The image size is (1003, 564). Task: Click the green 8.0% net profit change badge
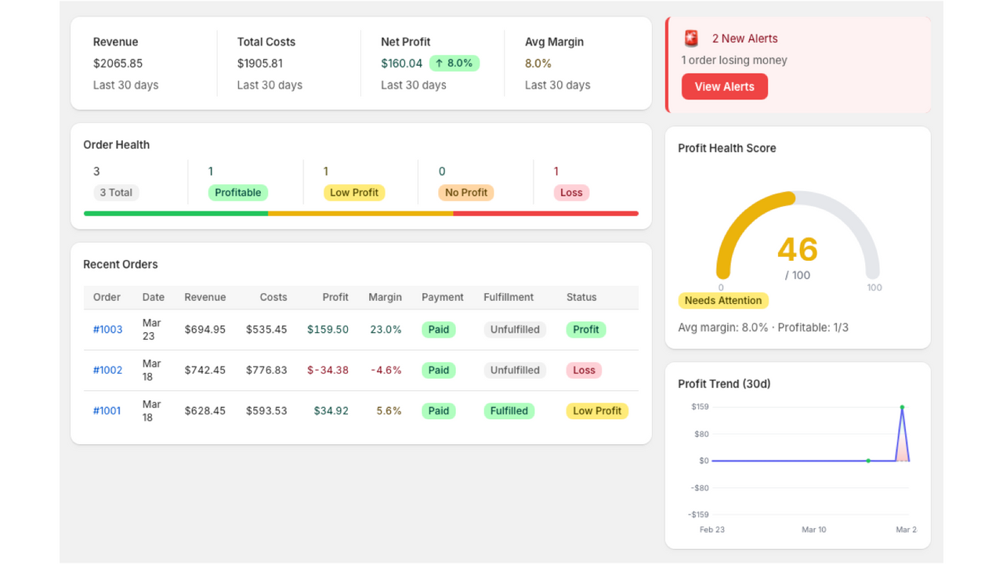[x=454, y=63]
